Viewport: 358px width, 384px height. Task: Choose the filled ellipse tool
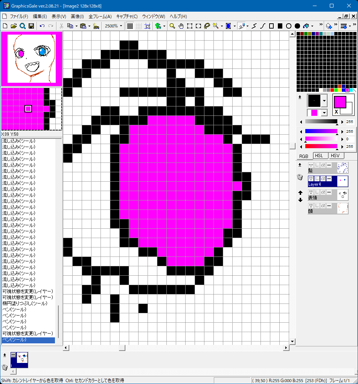tap(297, 26)
